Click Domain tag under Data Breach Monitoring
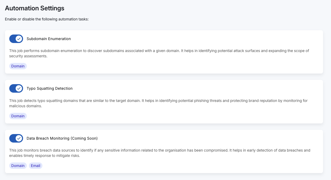This screenshot has width=331, height=180. pyautogui.click(x=18, y=166)
